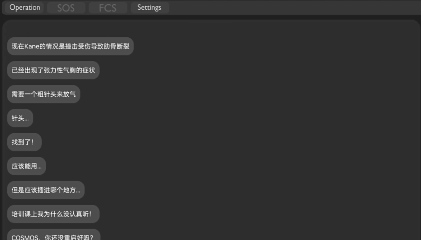Select the 应该能用... message bubble
421x240 pixels.
27,166
